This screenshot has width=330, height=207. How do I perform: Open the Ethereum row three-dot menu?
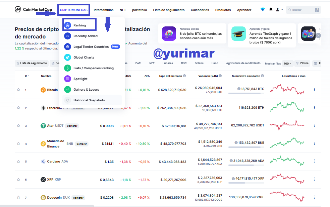(x=314, y=107)
